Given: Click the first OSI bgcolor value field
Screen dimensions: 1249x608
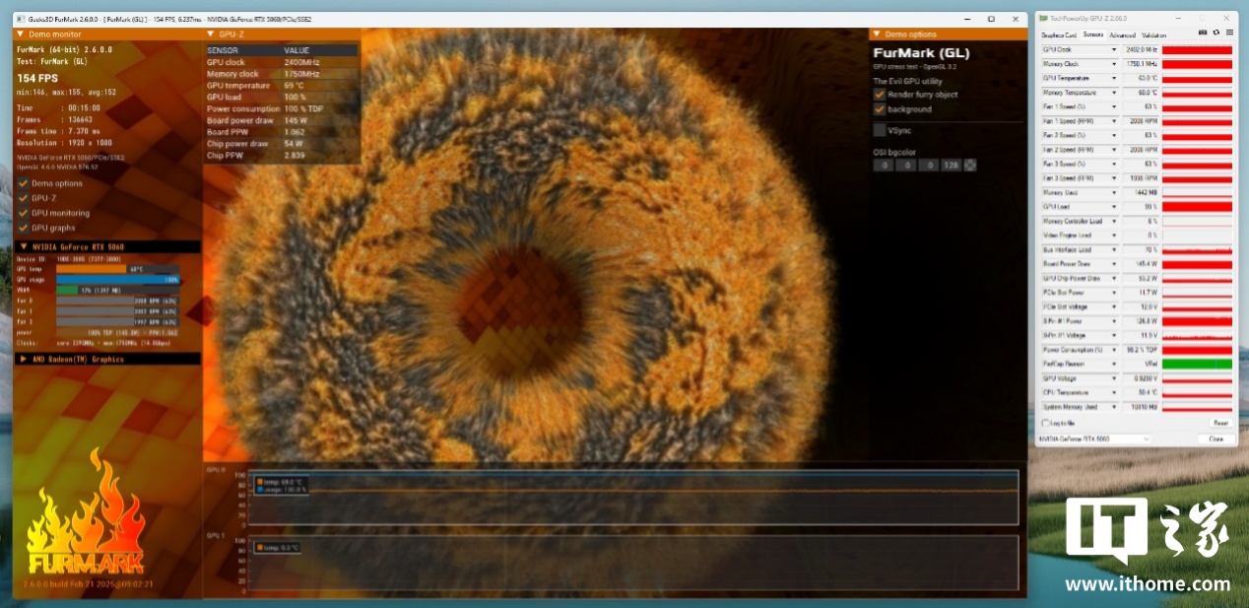Looking at the screenshot, I should coord(885,165).
